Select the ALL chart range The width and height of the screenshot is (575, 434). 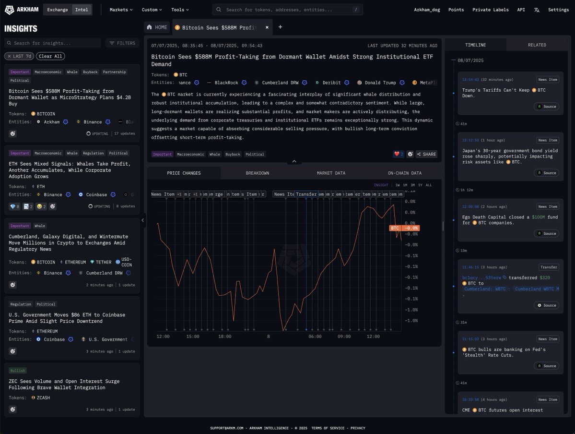pyautogui.click(x=429, y=185)
